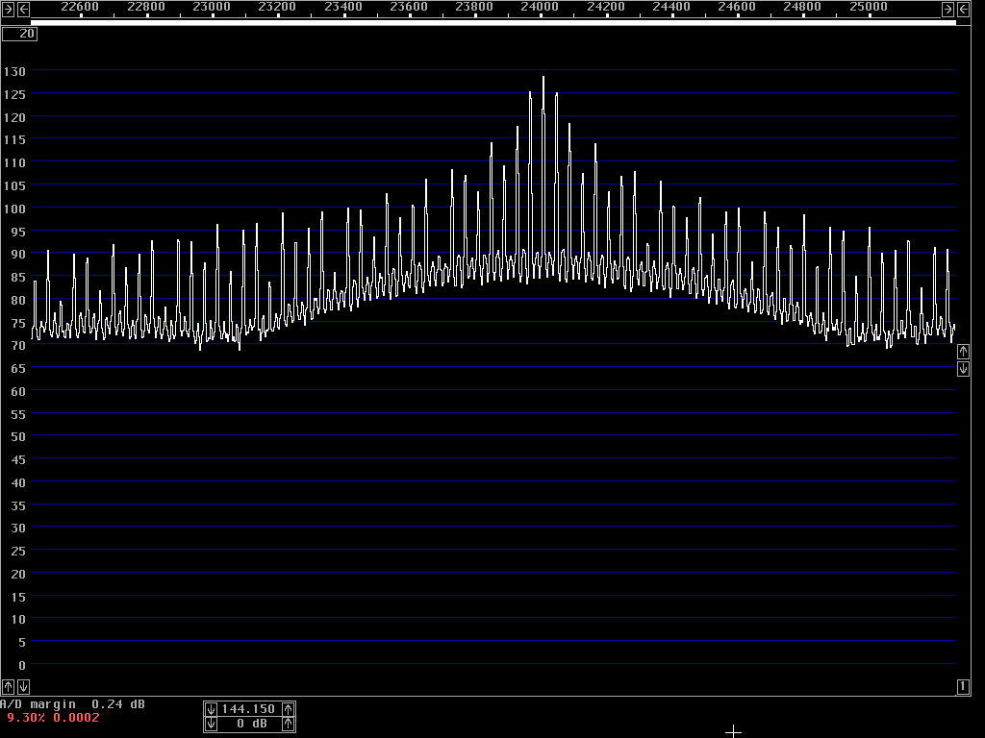Increase the 144.150 frequency with its up arrow
985x738 pixels.
point(289,709)
